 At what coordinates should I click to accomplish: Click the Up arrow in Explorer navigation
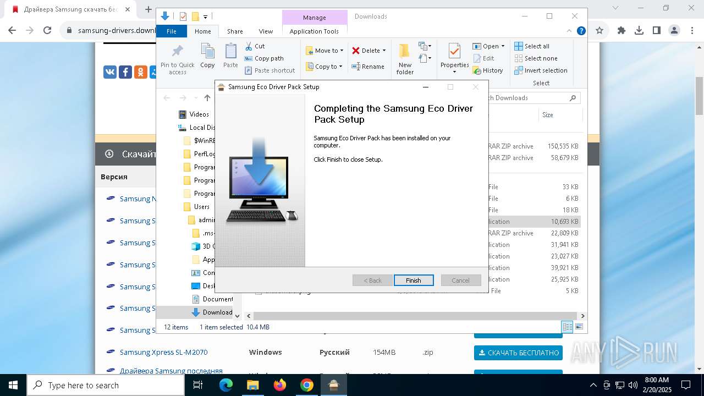[207, 98]
